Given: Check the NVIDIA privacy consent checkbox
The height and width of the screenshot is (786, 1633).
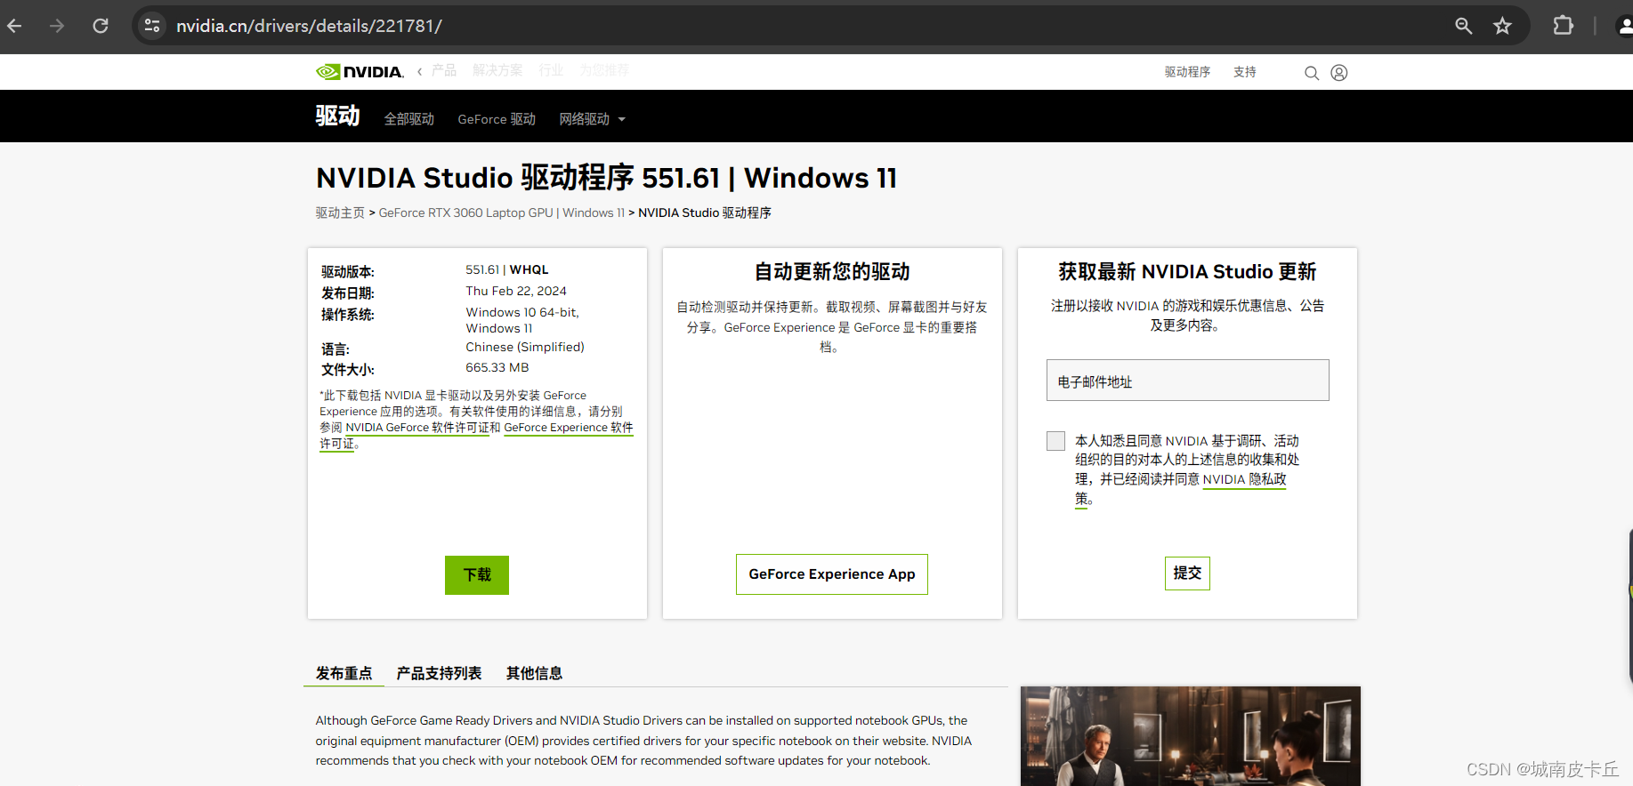Looking at the screenshot, I should point(1055,441).
